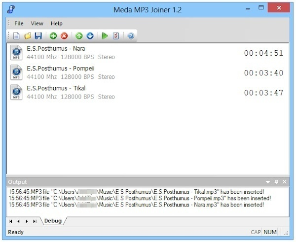Image resolution: width=296 pixels, height=242 pixels.
Task: Click the Pompeii.mp3 inserted log line
Action: [140, 198]
